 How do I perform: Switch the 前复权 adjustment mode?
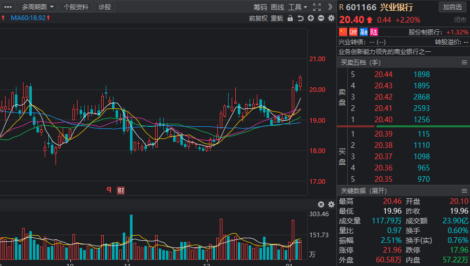[258, 18]
